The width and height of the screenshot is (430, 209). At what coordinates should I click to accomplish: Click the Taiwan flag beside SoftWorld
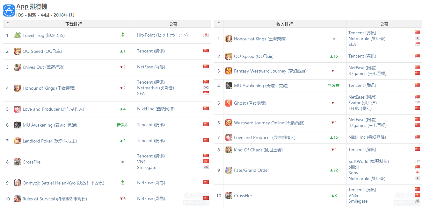click(x=417, y=161)
